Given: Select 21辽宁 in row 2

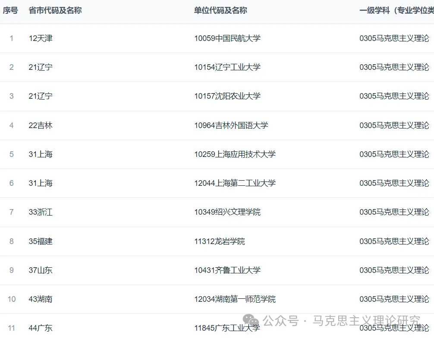Looking at the screenshot, I should point(41,67).
